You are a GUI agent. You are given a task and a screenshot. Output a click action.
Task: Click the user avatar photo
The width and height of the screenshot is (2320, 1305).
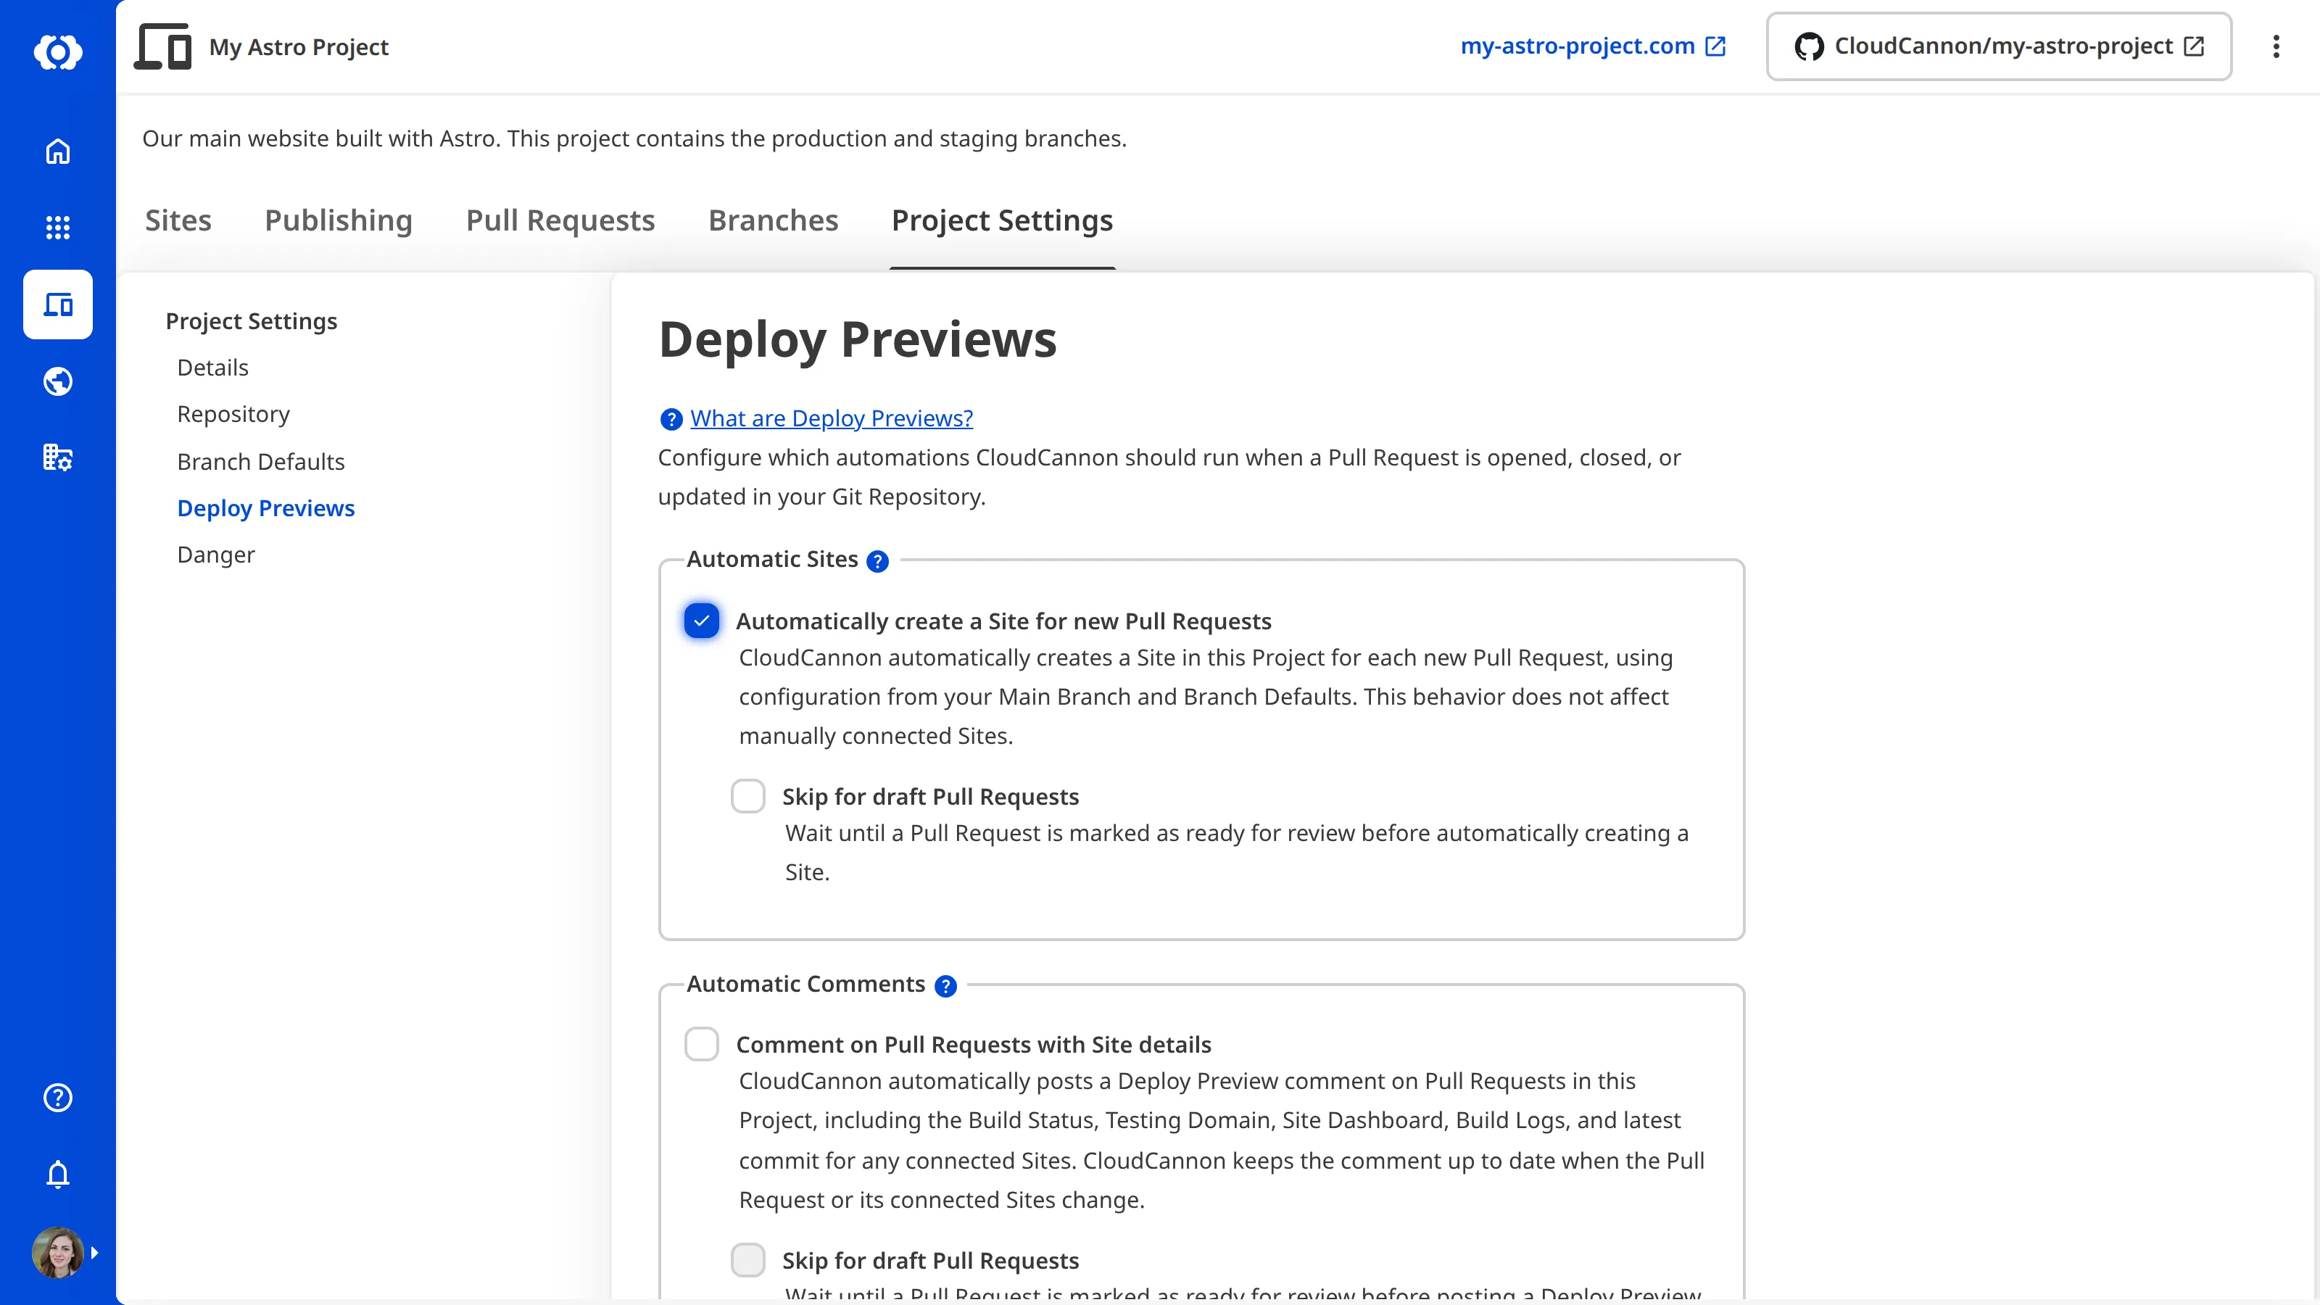pos(58,1252)
